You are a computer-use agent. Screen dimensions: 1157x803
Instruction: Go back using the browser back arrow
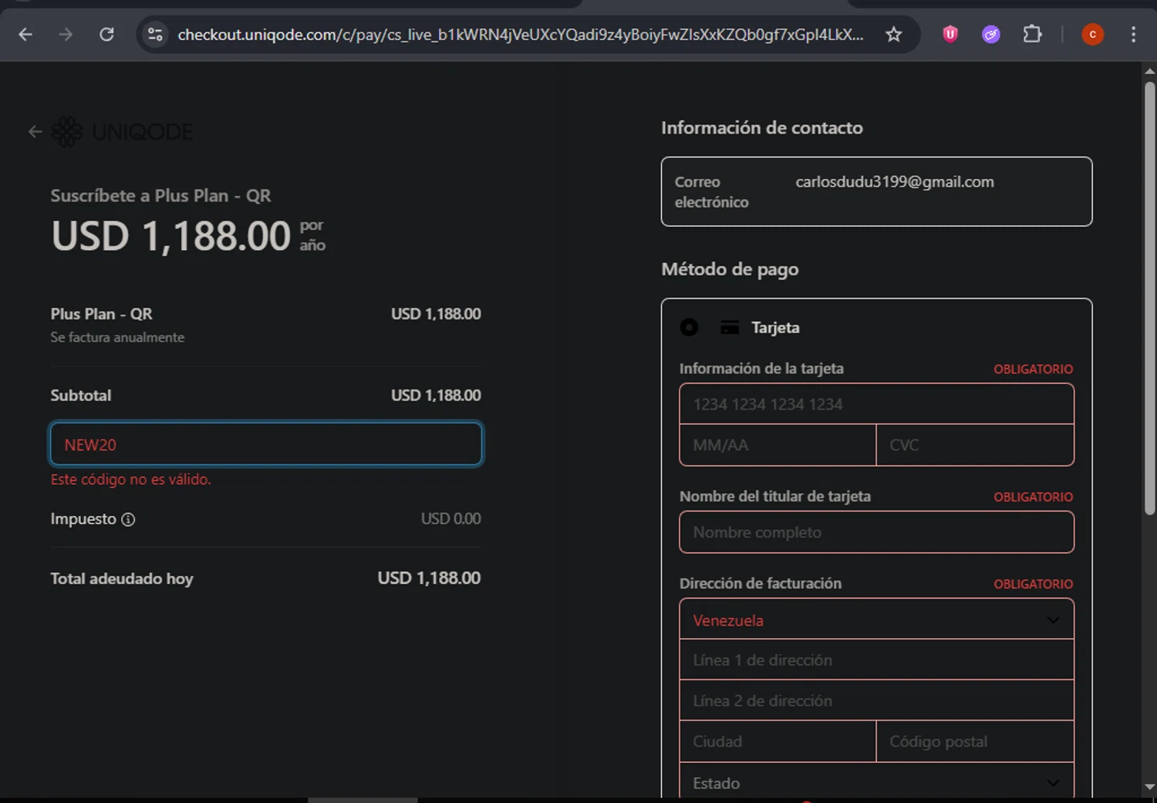tap(25, 34)
